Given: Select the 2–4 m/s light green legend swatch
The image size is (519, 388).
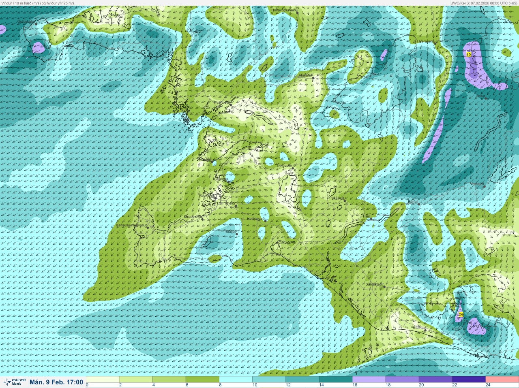Looking at the screenshot, I should tap(136, 379).
